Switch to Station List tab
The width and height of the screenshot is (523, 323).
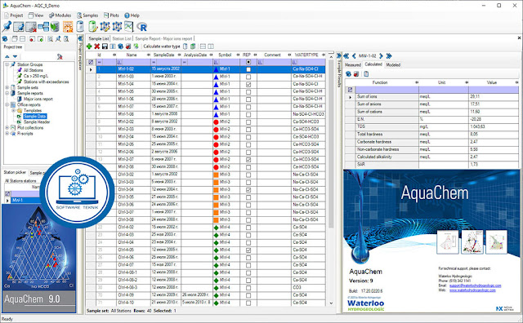[x=122, y=38]
